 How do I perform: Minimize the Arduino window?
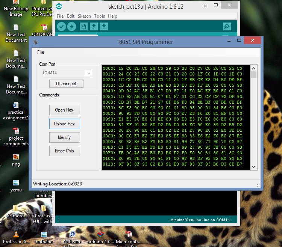[206, 6]
